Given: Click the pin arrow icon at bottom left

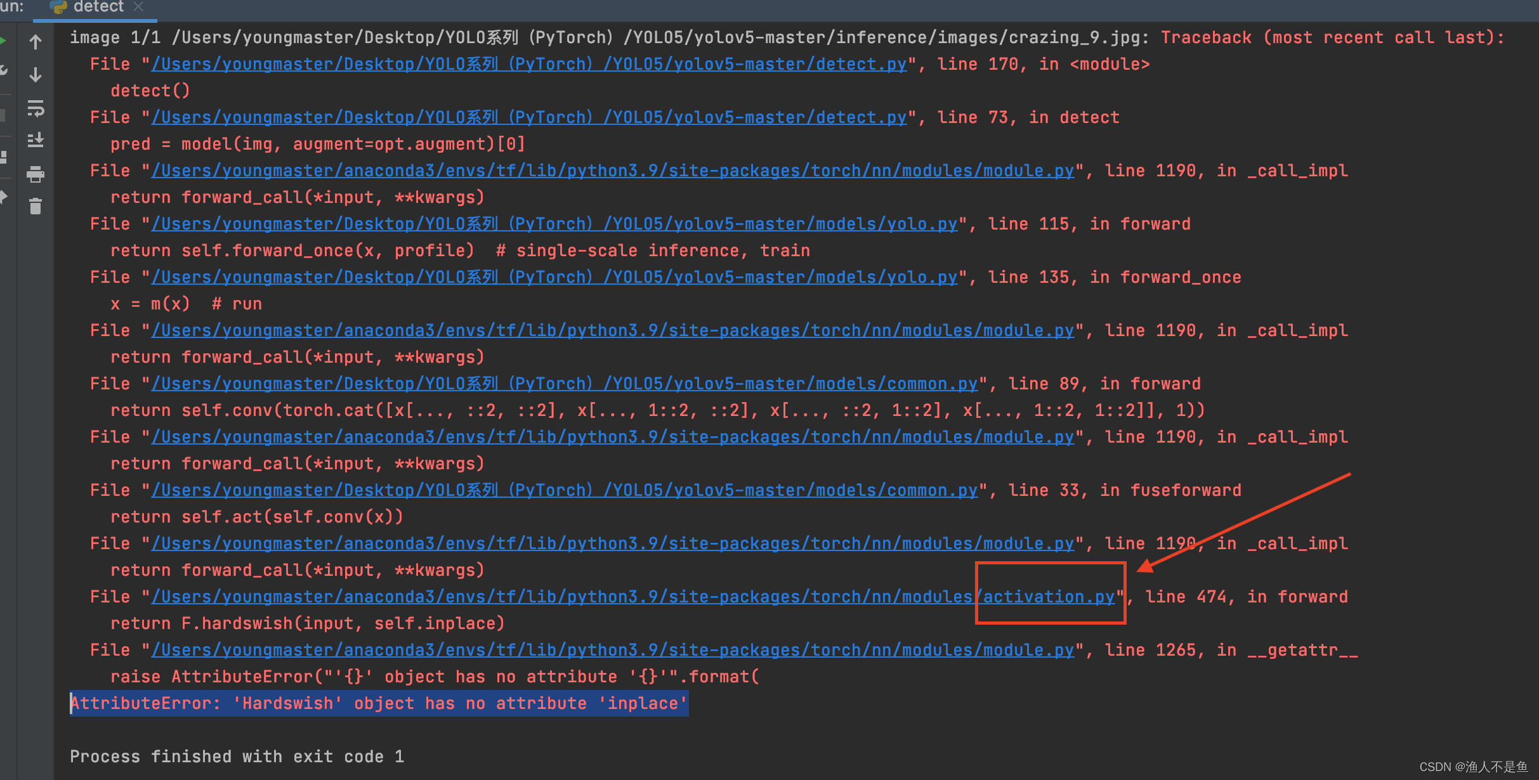Looking at the screenshot, I should click(x=3, y=197).
